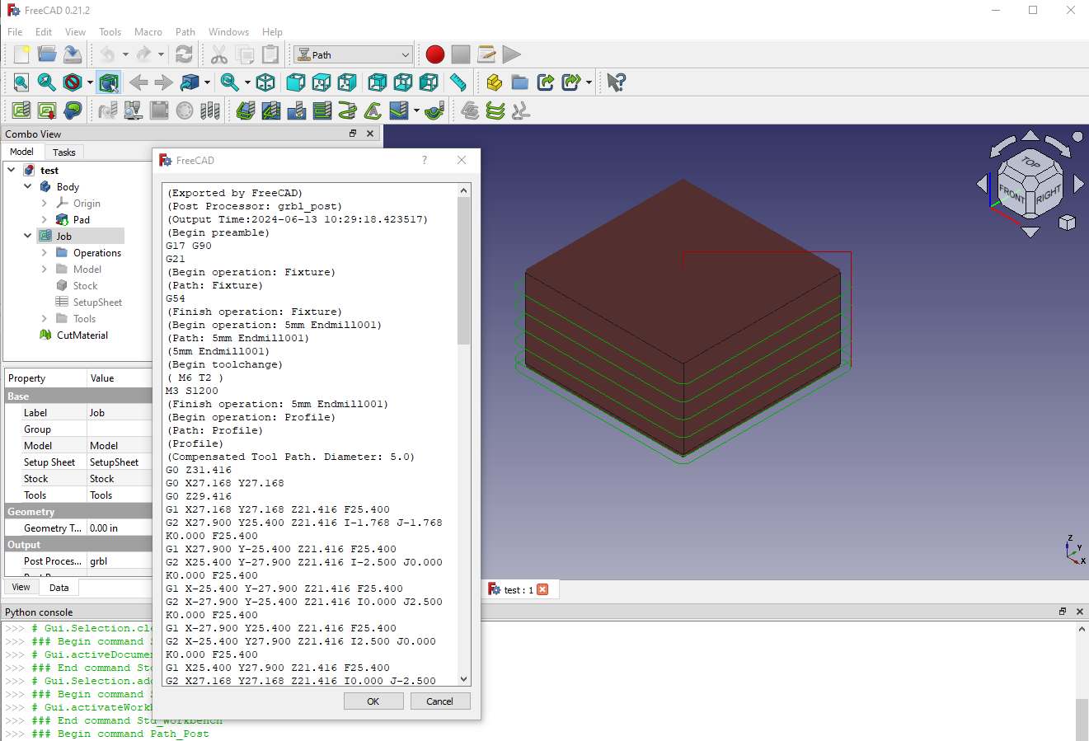Start recording a macro

[x=435, y=54]
